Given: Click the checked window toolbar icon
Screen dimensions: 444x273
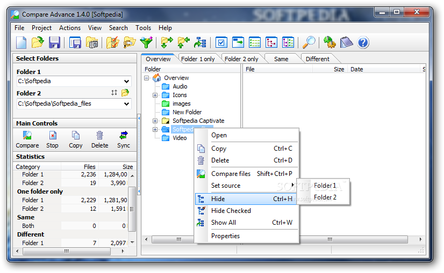Looking at the screenshot, I should pyautogui.click(x=221, y=43).
